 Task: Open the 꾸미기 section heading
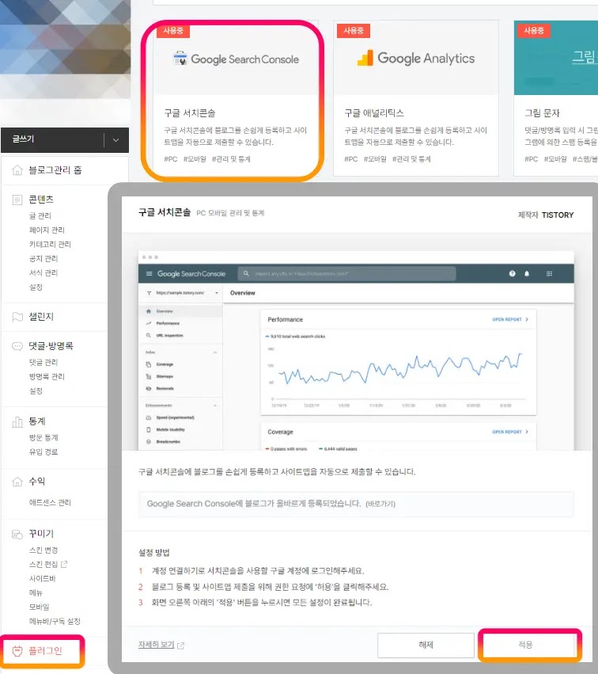click(41, 534)
